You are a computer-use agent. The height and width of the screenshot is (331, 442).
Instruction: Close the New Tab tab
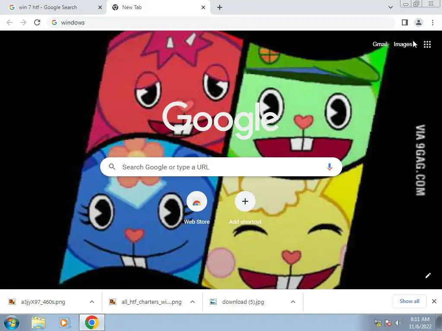(203, 8)
